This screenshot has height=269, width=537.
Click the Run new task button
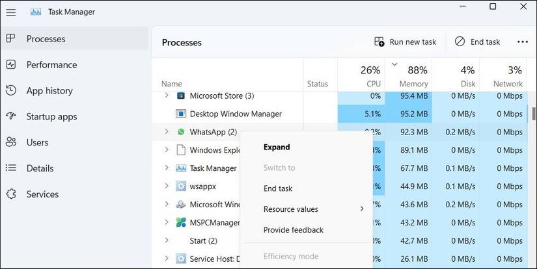coord(405,42)
